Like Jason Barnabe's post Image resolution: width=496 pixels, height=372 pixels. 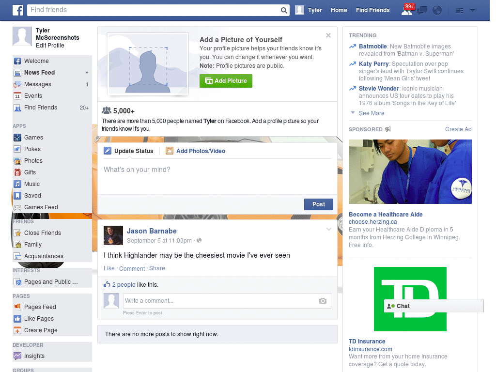[109, 268]
